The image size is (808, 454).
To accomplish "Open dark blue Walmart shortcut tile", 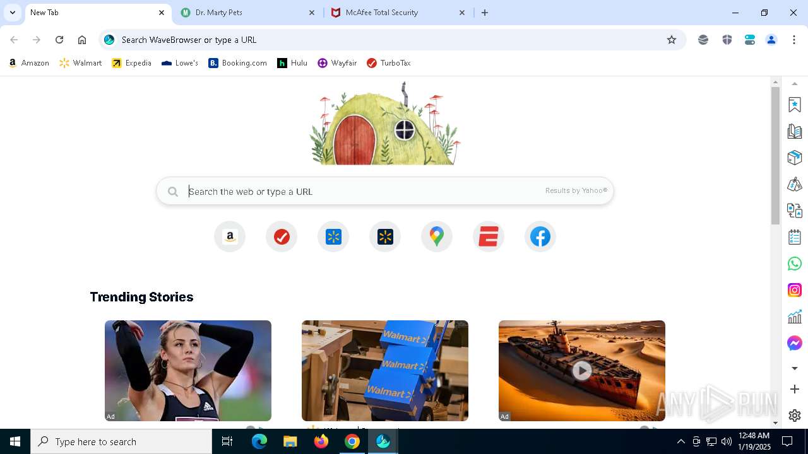I will tap(385, 237).
